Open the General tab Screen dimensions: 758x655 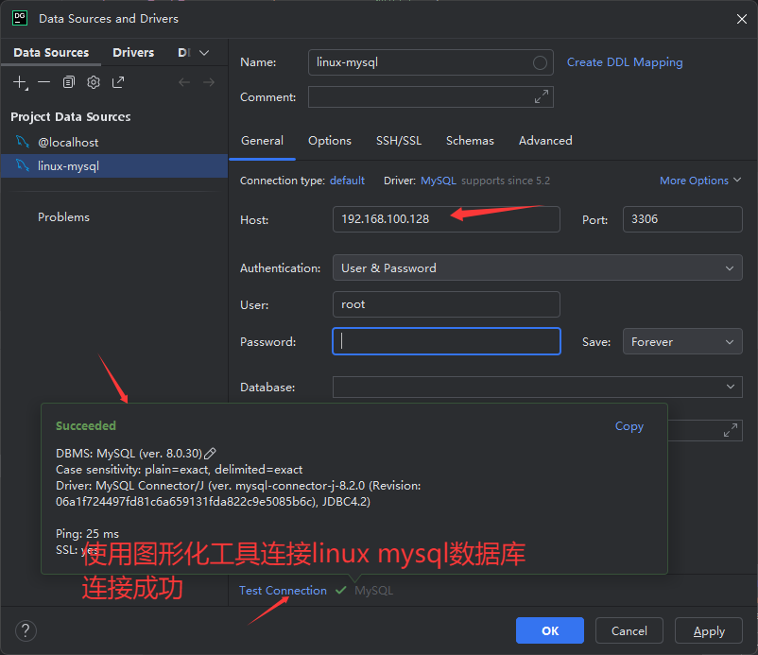tap(262, 141)
